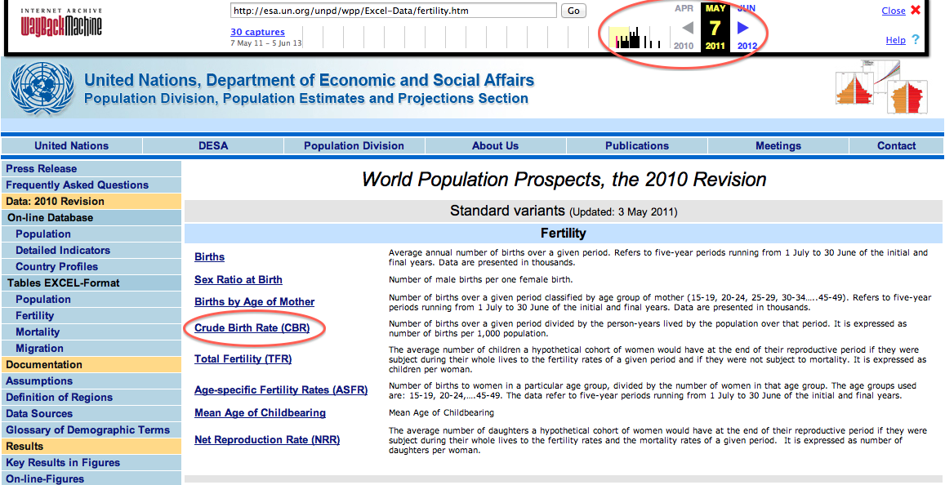Click the Wayback Machine logo
Image resolution: width=945 pixels, height=485 pixels.
point(61,23)
